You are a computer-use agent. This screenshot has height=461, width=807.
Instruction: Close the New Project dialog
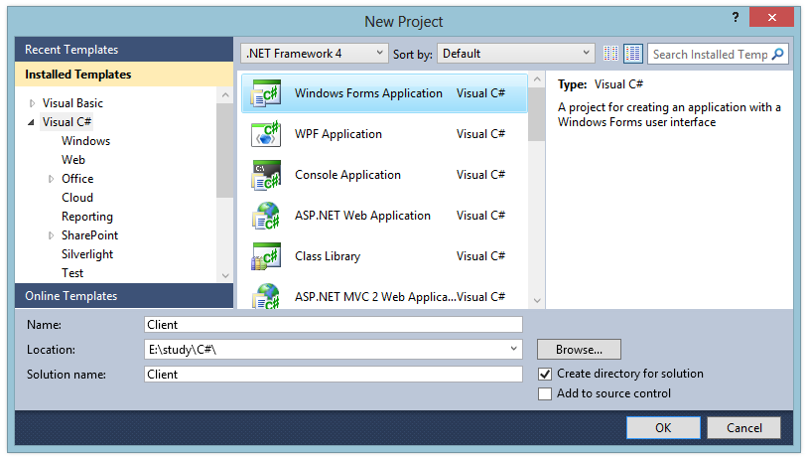click(x=771, y=18)
